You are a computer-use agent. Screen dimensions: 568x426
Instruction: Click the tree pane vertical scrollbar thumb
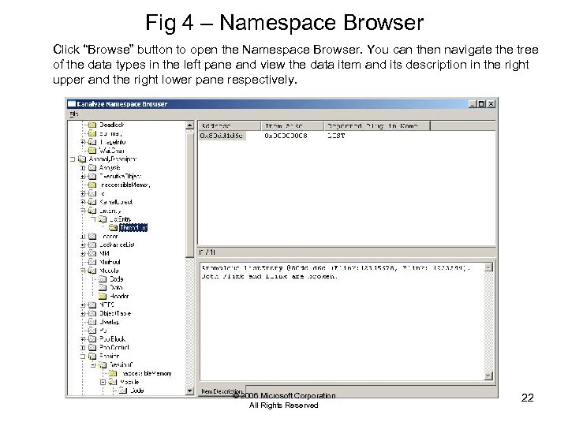coord(190,194)
